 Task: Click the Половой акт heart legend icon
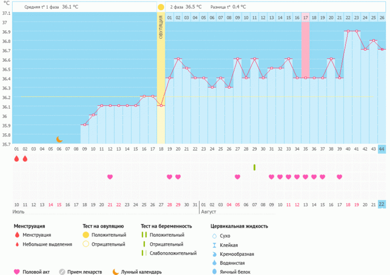pos(17,271)
